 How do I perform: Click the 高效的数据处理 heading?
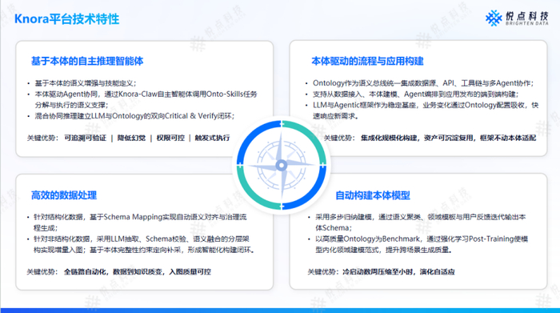64,195
